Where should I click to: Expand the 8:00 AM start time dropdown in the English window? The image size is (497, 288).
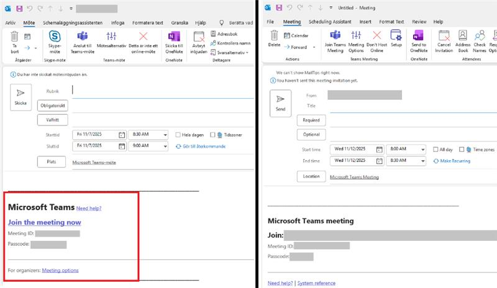point(423,150)
